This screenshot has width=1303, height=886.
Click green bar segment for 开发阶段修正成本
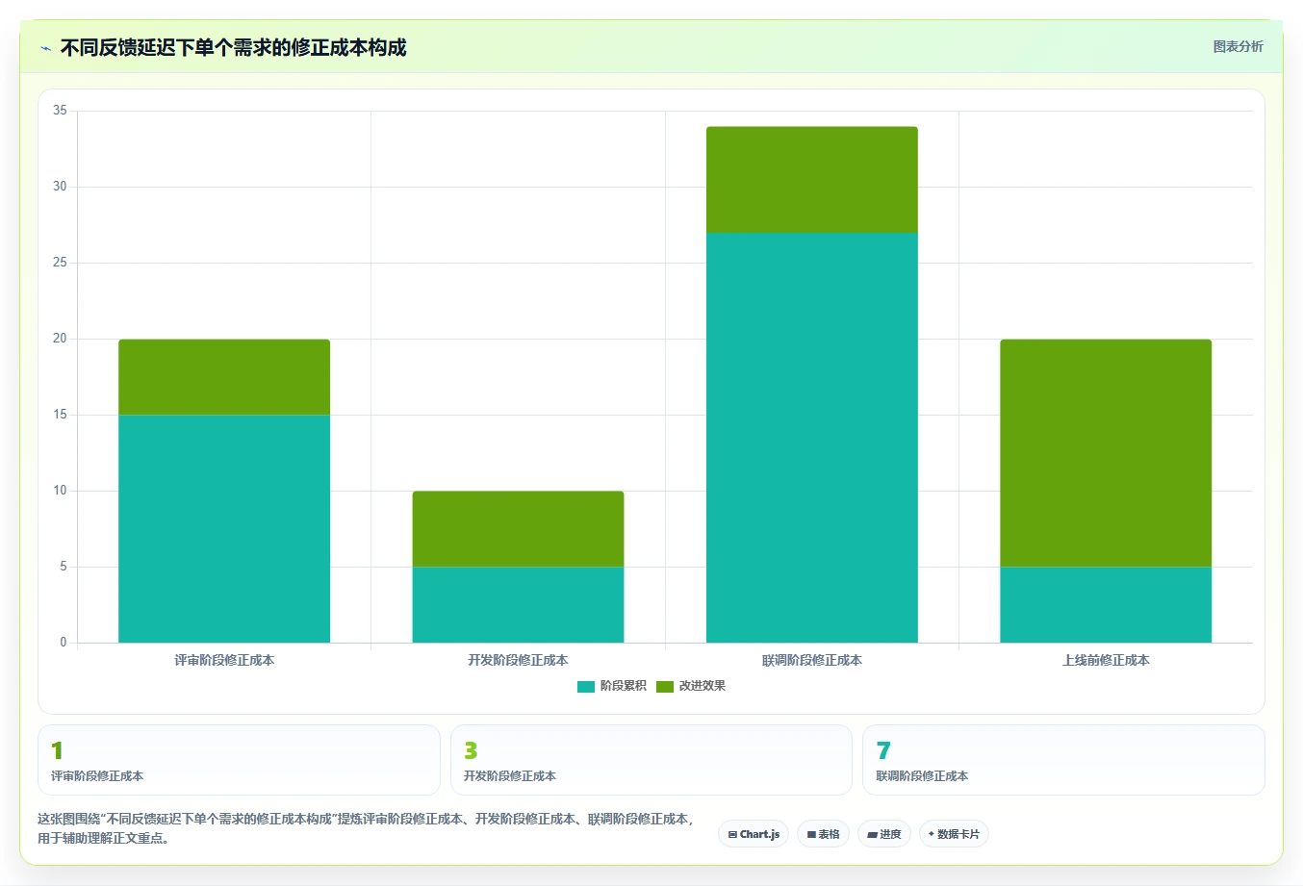coord(518,529)
